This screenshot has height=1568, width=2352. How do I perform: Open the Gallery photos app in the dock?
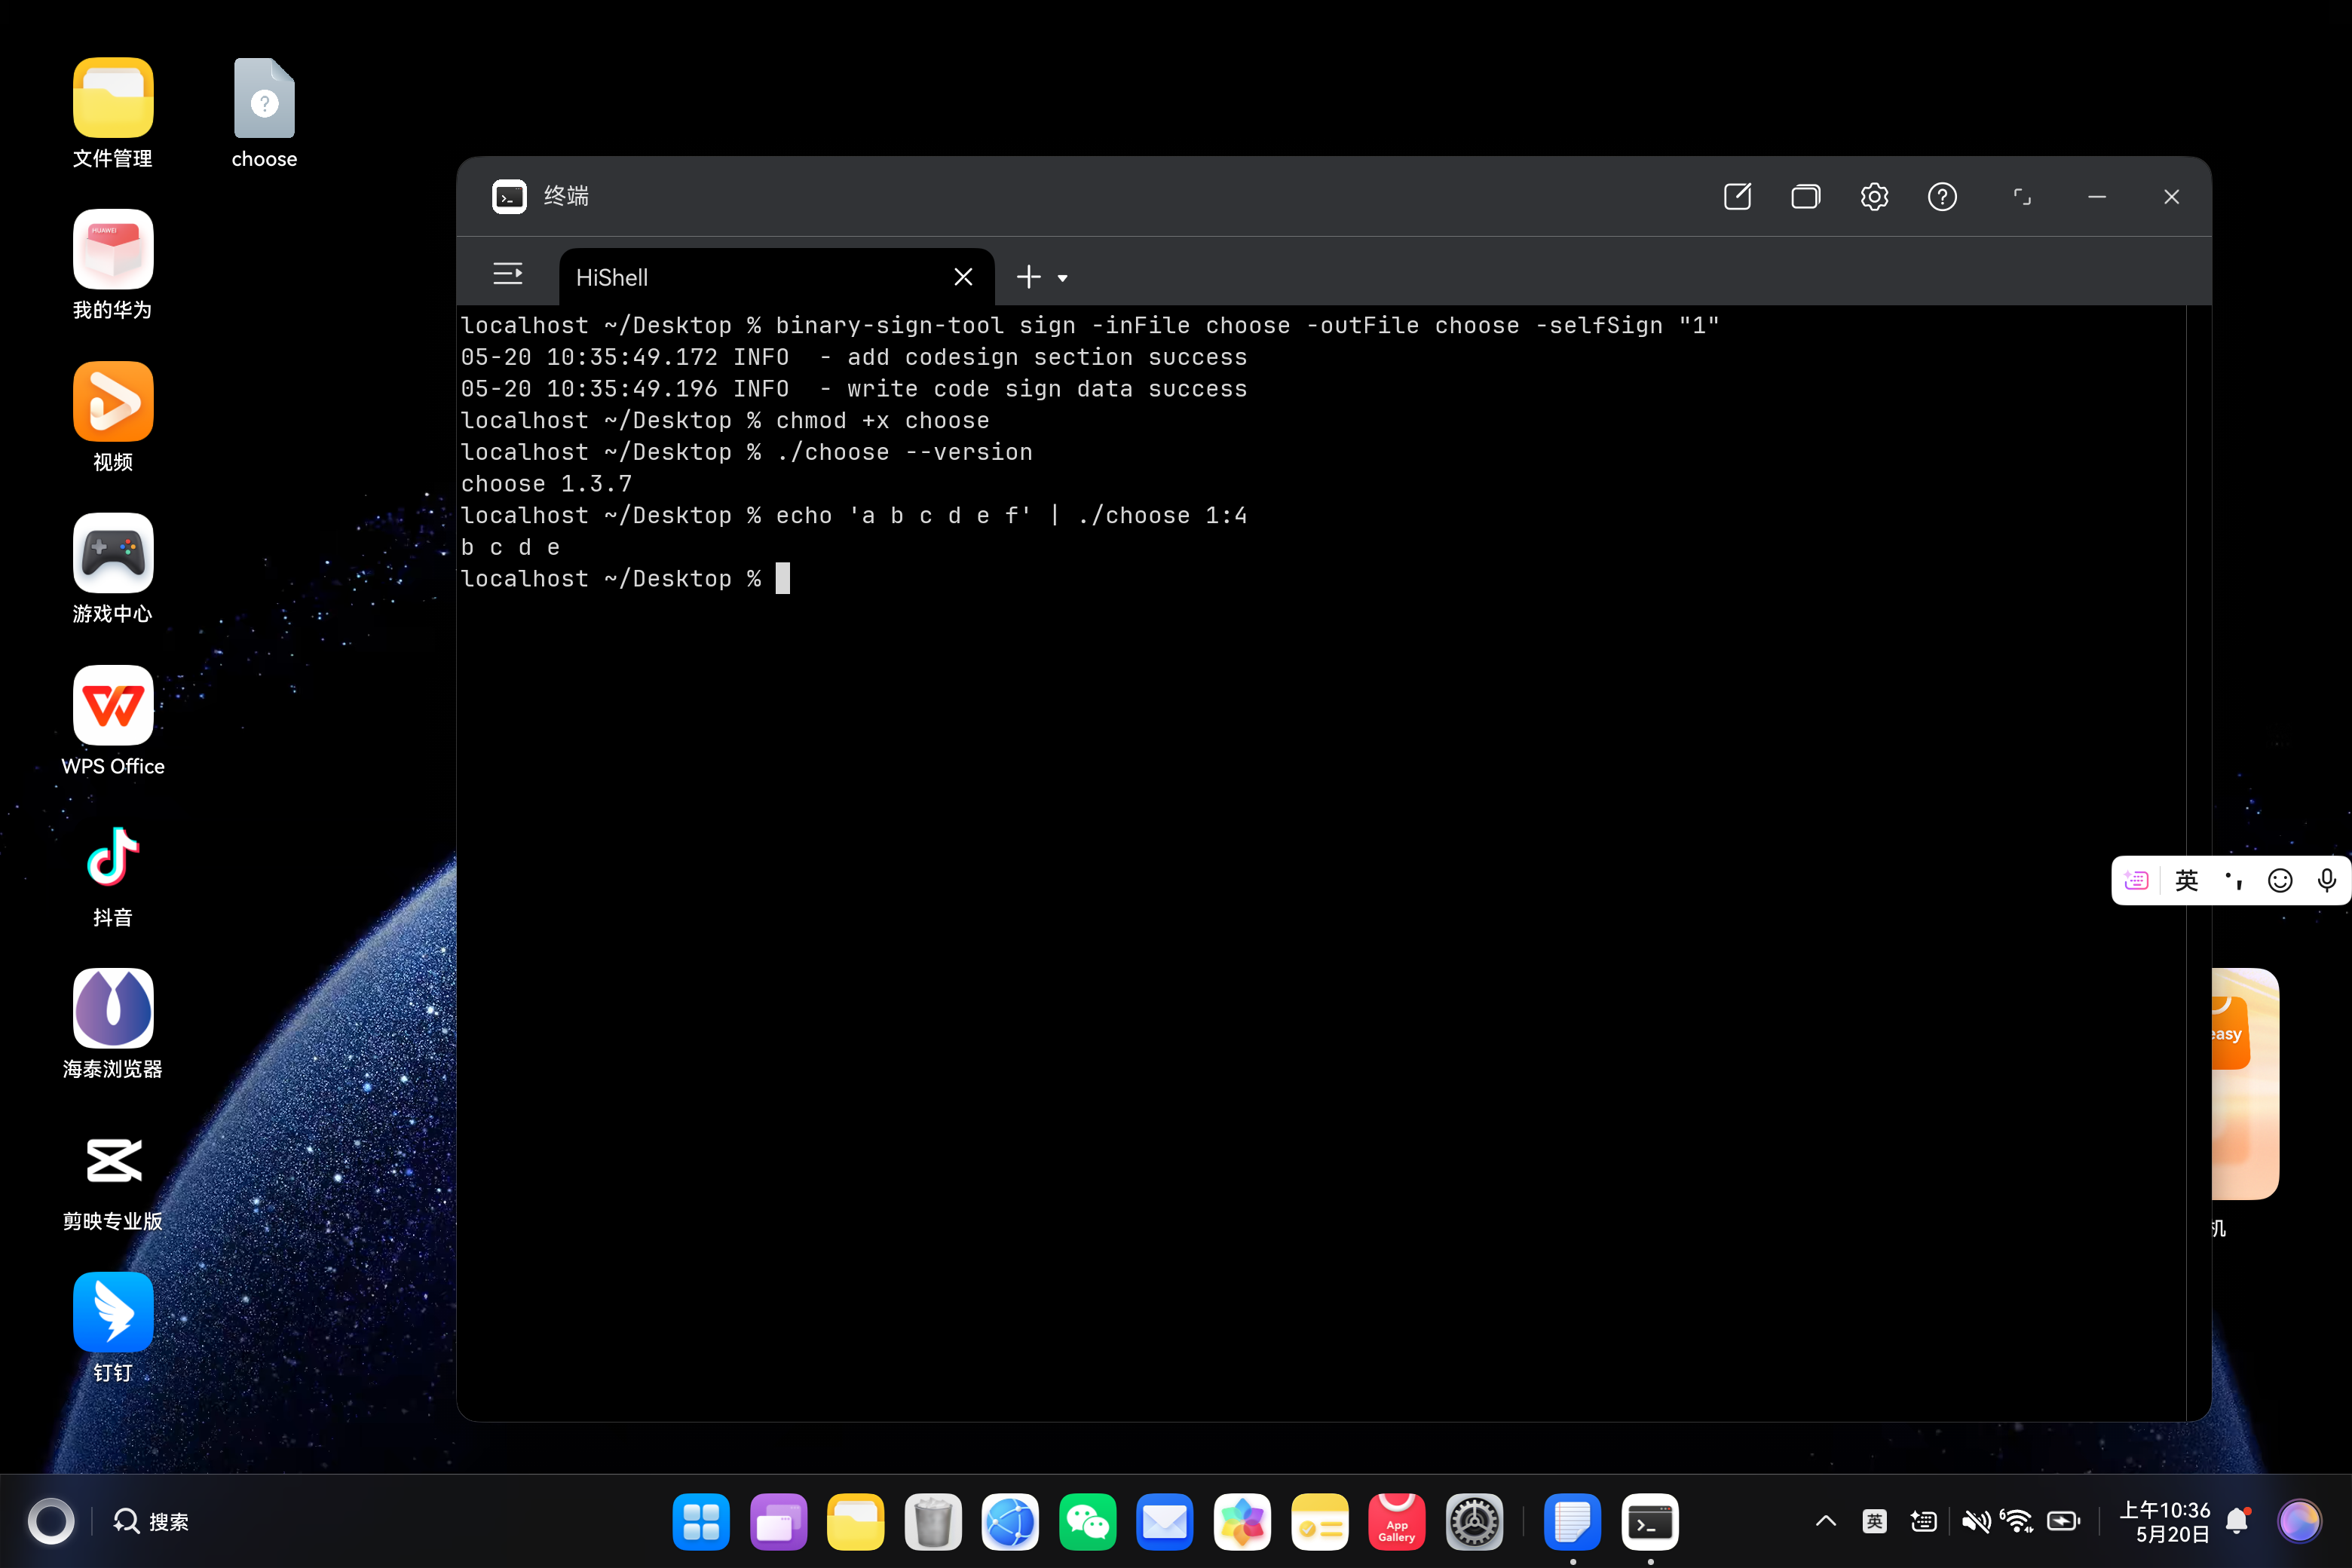[x=1242, y=1522]
